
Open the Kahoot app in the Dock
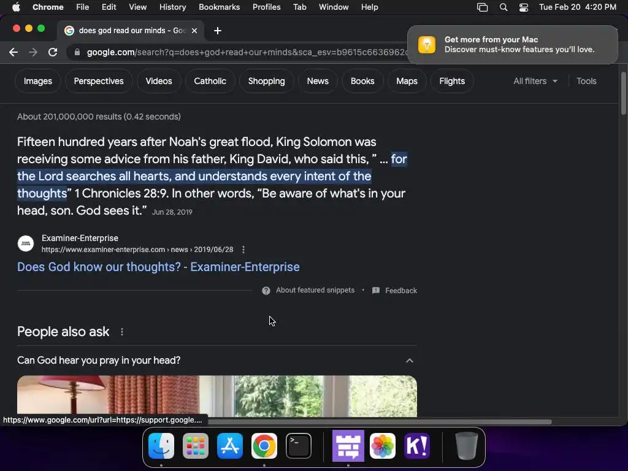click(x=417, y=446)
